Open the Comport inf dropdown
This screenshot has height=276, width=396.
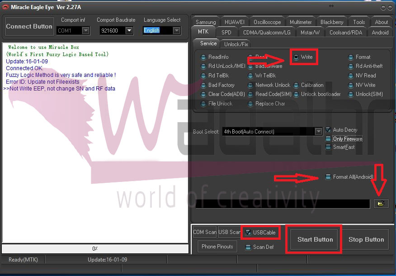(86, 31)
